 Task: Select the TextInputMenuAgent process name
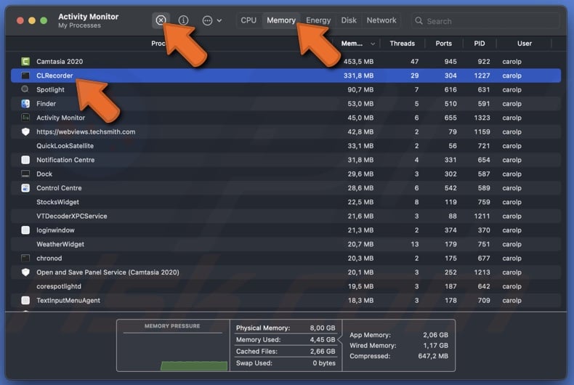click(x=68, y=301)
